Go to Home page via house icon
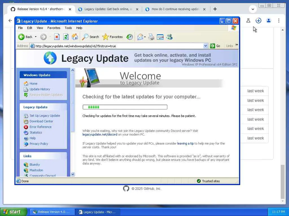The image size is (289, 216). click(75, 37)
